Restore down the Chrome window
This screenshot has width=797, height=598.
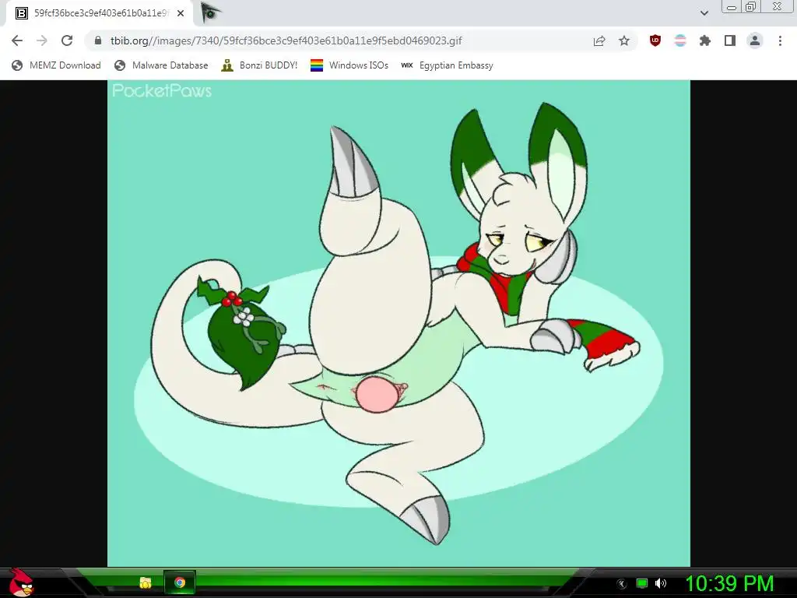click(751, 6)
